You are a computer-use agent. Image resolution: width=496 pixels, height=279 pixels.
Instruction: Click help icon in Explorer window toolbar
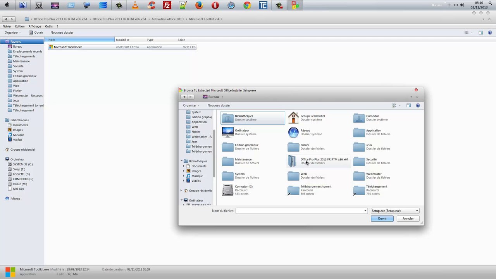pyautogui.click(x=490, y=33)
